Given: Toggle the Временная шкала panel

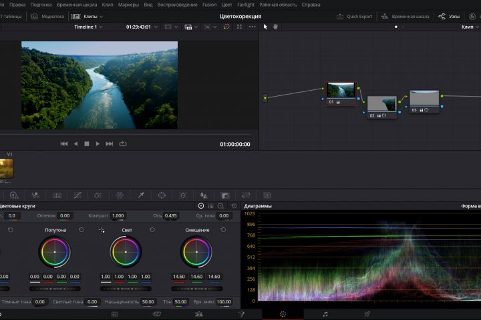Looking at the screenshot, I should 406,16.
